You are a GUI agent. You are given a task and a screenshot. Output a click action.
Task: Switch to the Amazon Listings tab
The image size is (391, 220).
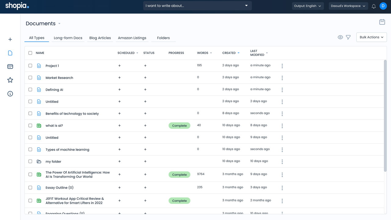(132, 38)
